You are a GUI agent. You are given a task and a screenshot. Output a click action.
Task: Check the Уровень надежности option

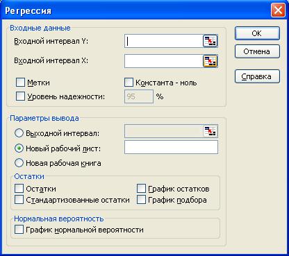(x=20, y=96)
